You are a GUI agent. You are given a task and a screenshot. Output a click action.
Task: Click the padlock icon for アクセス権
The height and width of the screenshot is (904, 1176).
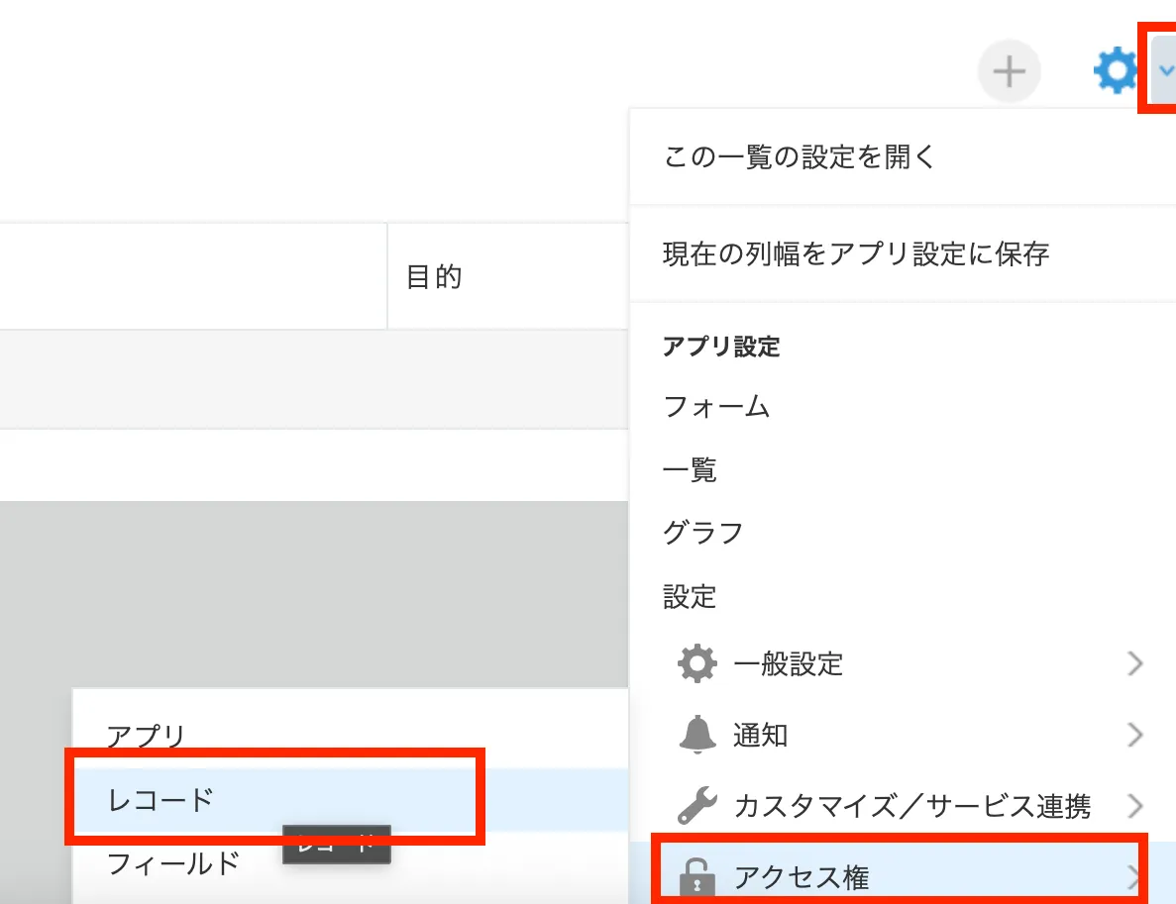click(x=695, y=877)
